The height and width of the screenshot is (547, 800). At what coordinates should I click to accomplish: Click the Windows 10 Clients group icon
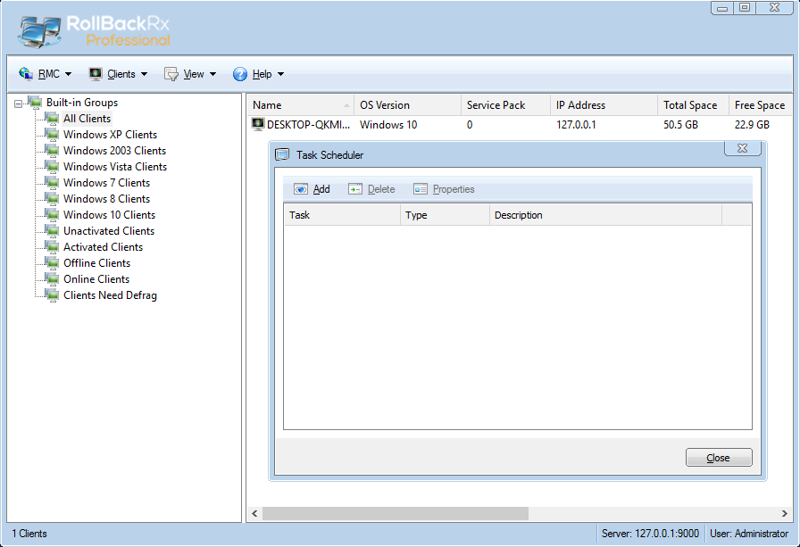(53, 215)
